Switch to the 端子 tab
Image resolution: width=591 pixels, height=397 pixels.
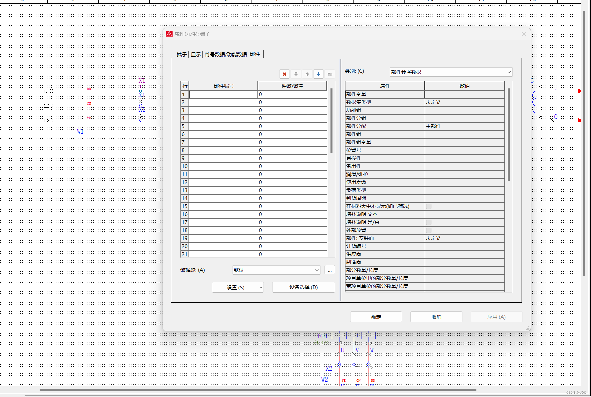182,54
